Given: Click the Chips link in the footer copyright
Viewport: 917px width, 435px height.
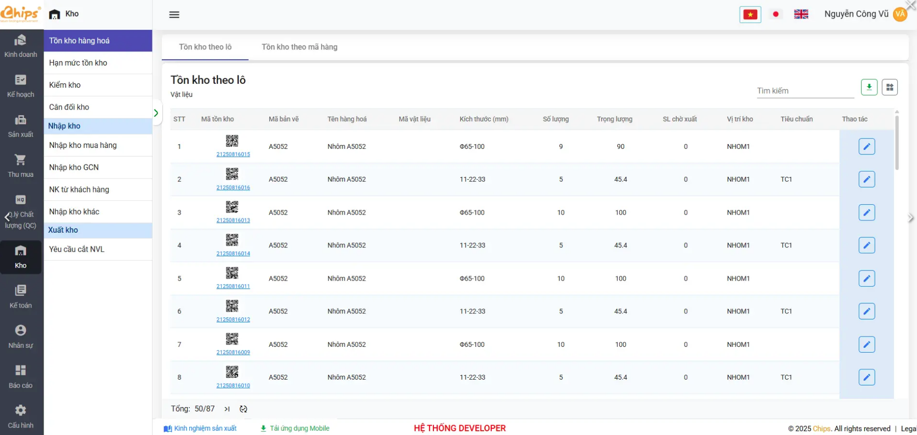Looking at the screenshot, I should tap(821, 429).
